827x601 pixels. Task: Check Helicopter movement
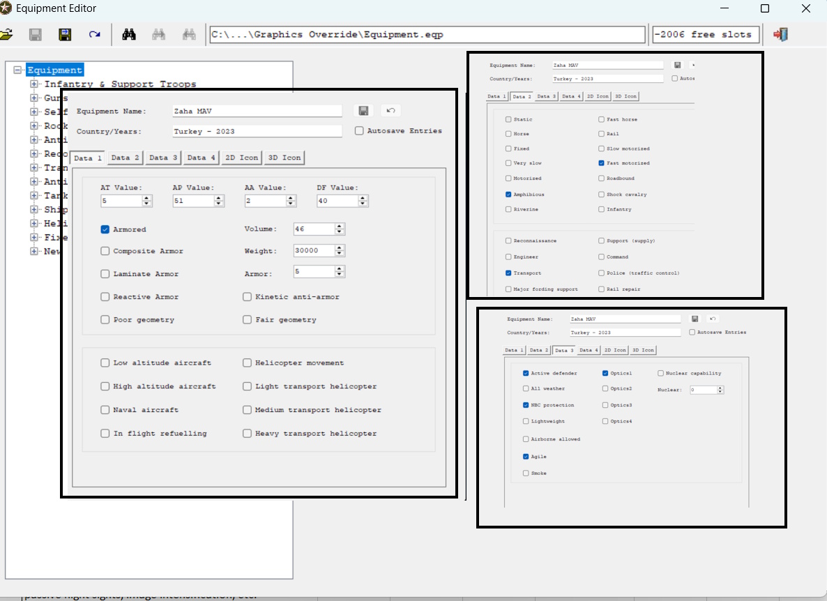click(x=247, y=363)
